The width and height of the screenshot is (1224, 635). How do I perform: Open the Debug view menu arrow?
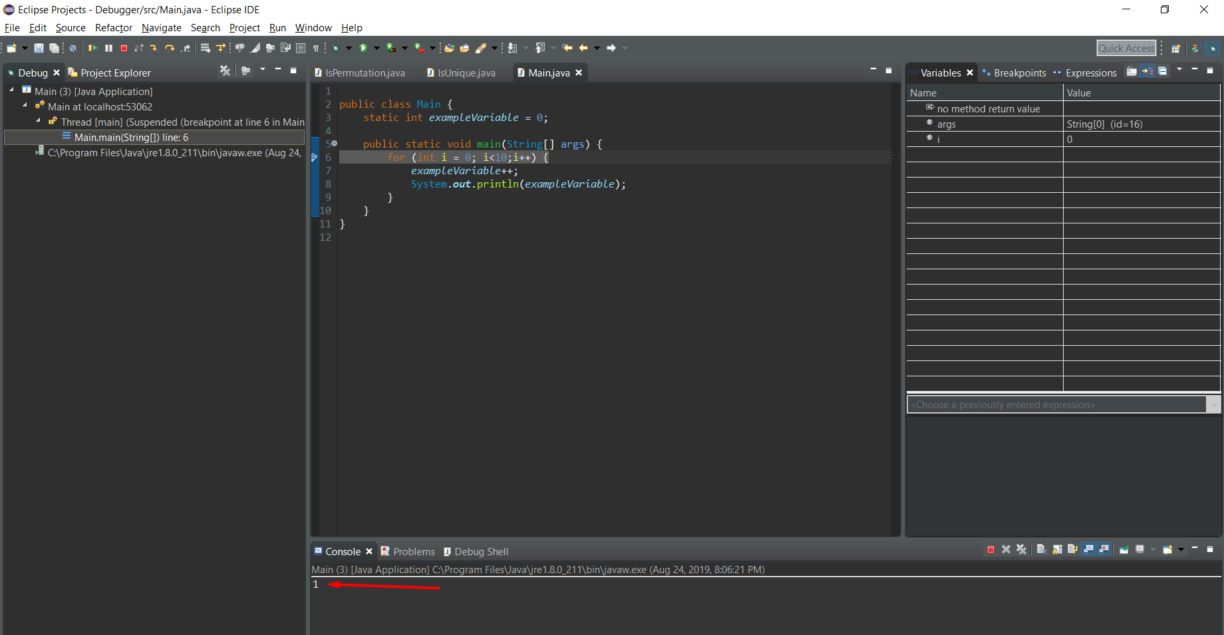click(x=263, y=70)
